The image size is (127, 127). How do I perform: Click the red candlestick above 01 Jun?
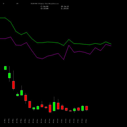tap(30, 104)
